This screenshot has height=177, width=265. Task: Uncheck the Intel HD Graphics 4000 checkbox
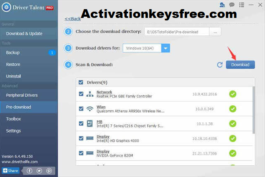tap(81, 138)
